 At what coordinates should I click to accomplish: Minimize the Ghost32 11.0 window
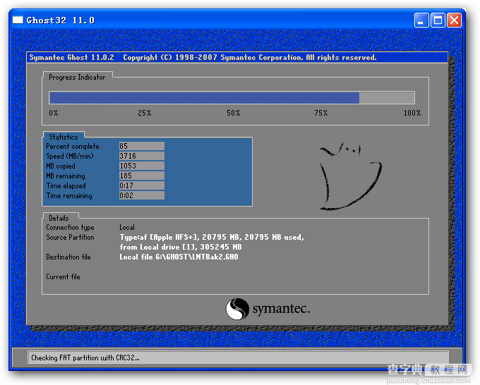coord(421,20)
